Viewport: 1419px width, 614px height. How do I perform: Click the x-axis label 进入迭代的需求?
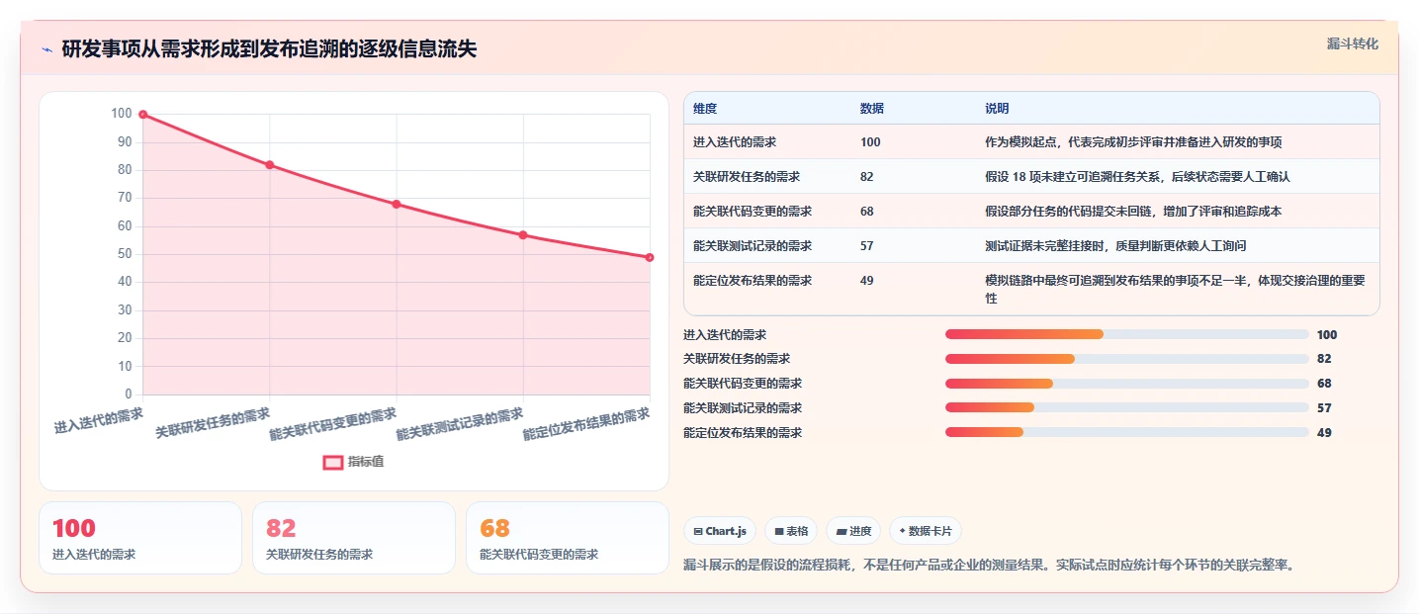pos(99,421)
